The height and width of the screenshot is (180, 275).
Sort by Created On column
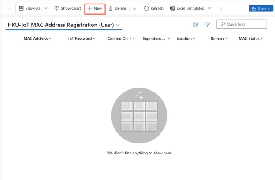point(121,39)
